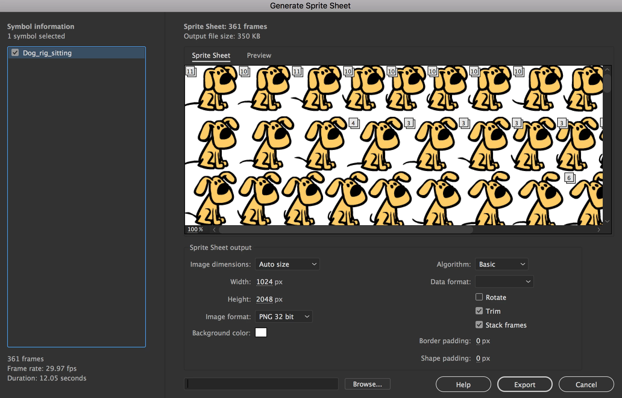Click the stacked frames badge labeled 4
This screenshot has height=398, width=622.
tap(353, 123)
